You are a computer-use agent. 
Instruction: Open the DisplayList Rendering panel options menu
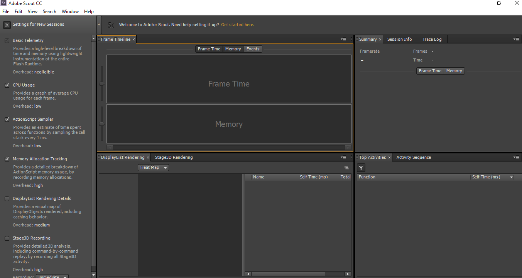pos(343,157)
